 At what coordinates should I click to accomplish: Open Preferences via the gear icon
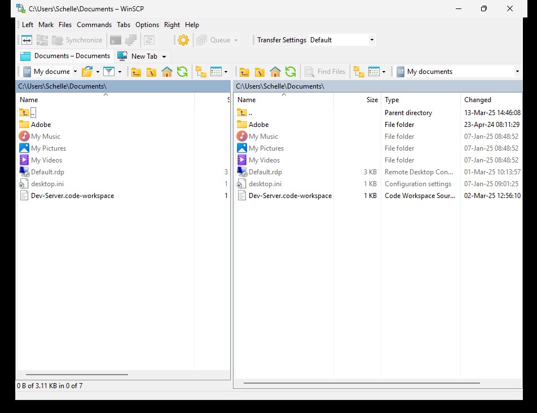(x=183, y=40)
